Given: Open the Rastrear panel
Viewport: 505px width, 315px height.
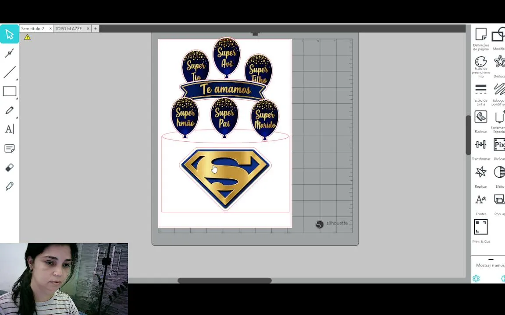Looking at the screenshot, I should [x=481, y=122].
